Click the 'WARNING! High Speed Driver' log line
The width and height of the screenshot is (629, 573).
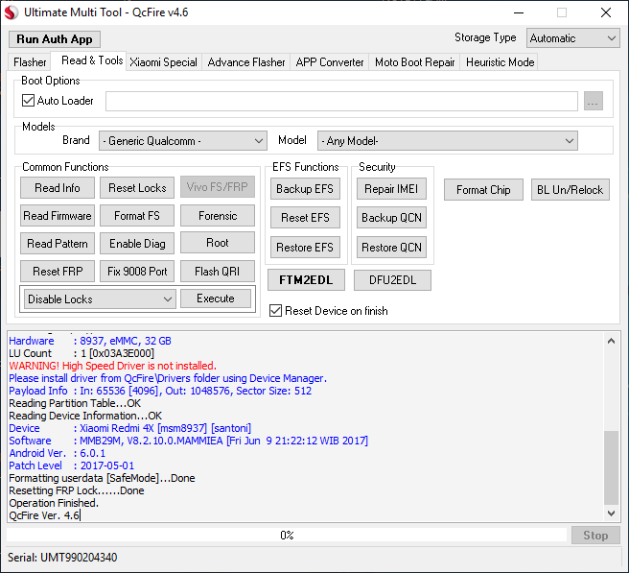[113, 366]
